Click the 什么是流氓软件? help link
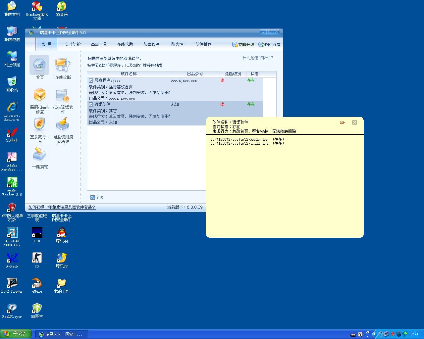Screen dimensions: 424x339 258,58
